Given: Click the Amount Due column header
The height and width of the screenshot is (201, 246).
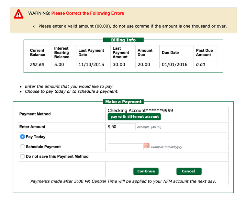Looking at the screenshot, I should tap(145, 53).
